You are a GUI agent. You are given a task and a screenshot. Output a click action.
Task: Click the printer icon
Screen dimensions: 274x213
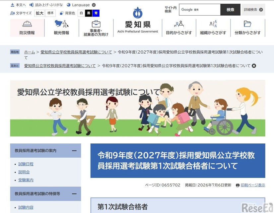[x=238, y=185]
